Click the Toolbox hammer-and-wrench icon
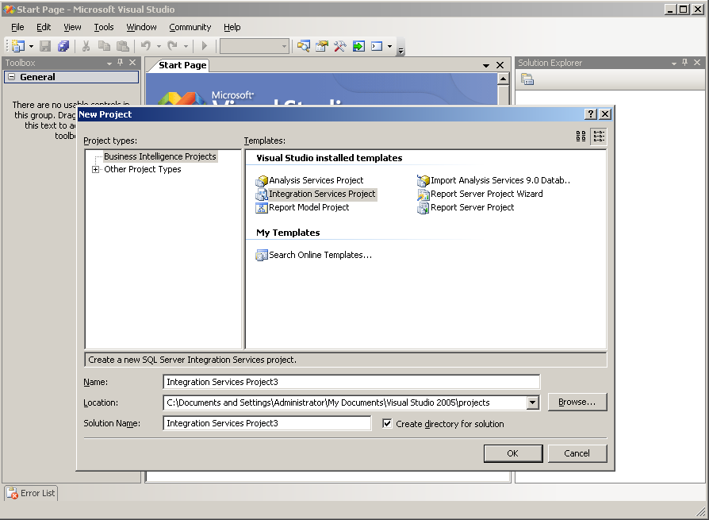This screenshot has height=520, width=709. pyautogui.click(x=340, y=46)
